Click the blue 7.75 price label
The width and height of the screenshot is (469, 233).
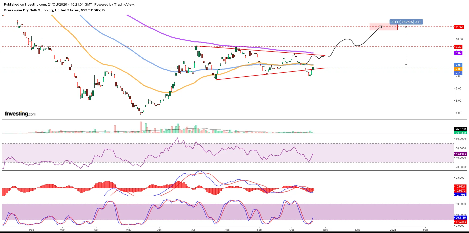459,73
